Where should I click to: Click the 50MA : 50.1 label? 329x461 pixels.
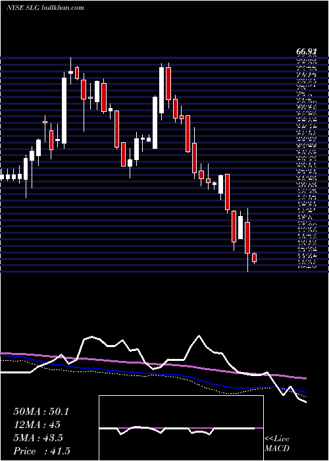coord(41,412)
